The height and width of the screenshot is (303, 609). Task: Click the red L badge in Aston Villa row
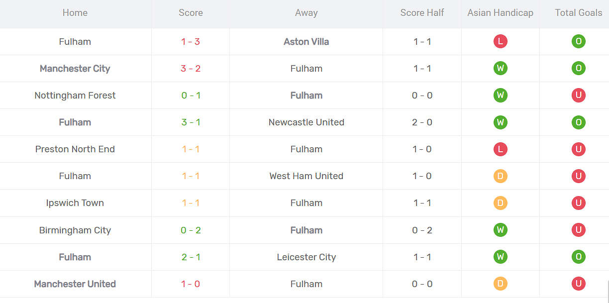tap(500, 42)
